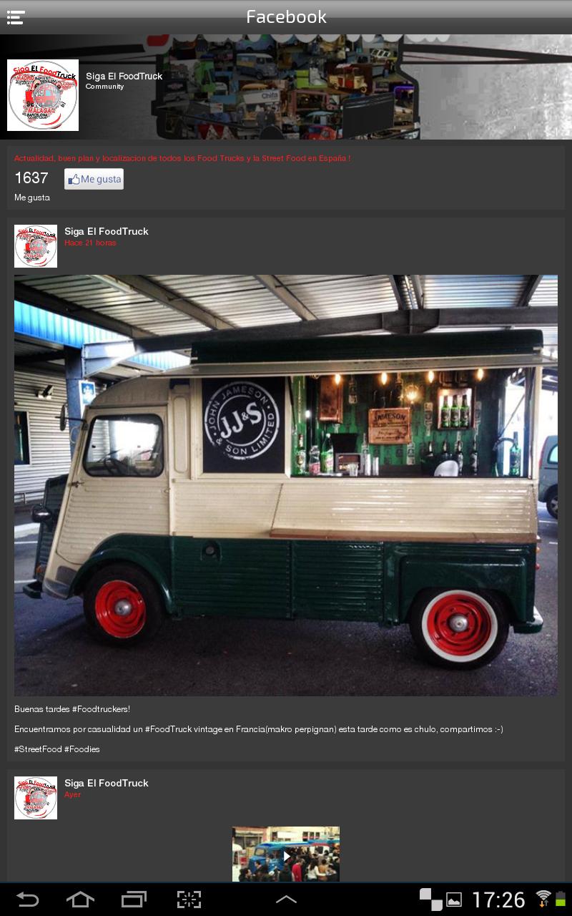Open the recent apps icon

tap(134, 900)
